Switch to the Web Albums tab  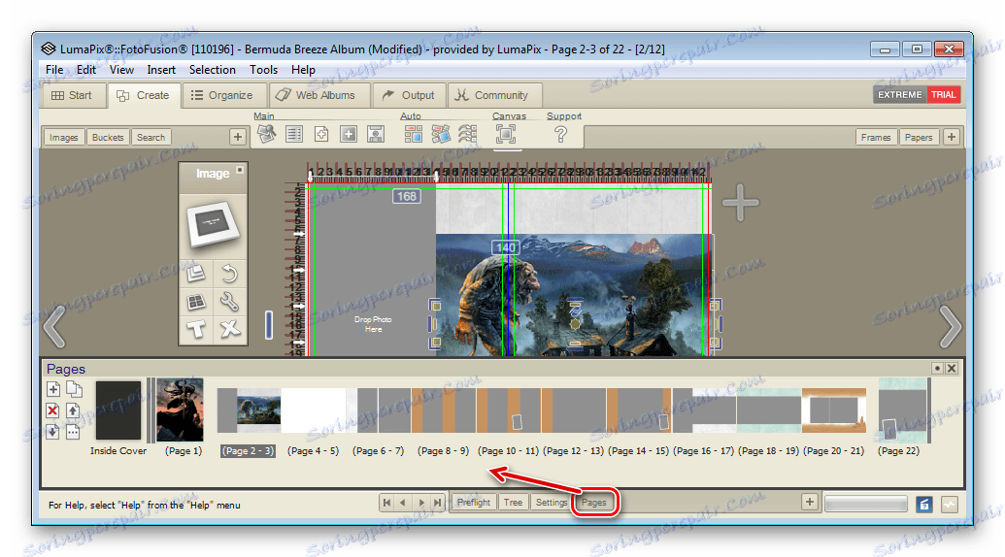point(318,95)
